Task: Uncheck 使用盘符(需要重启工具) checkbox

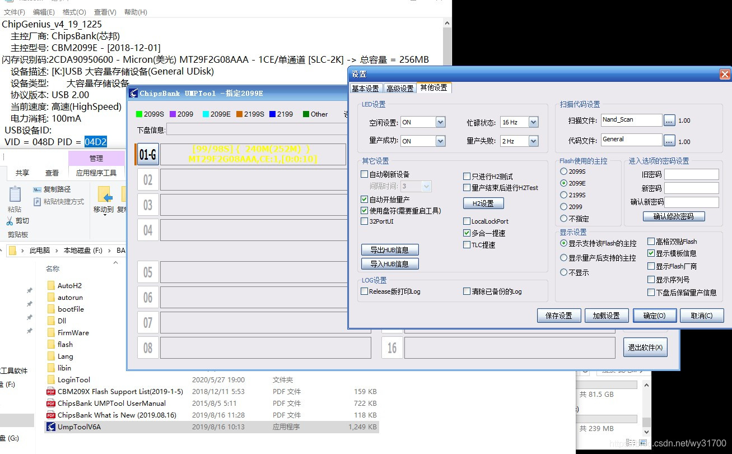Action: [x=365, y=210]
